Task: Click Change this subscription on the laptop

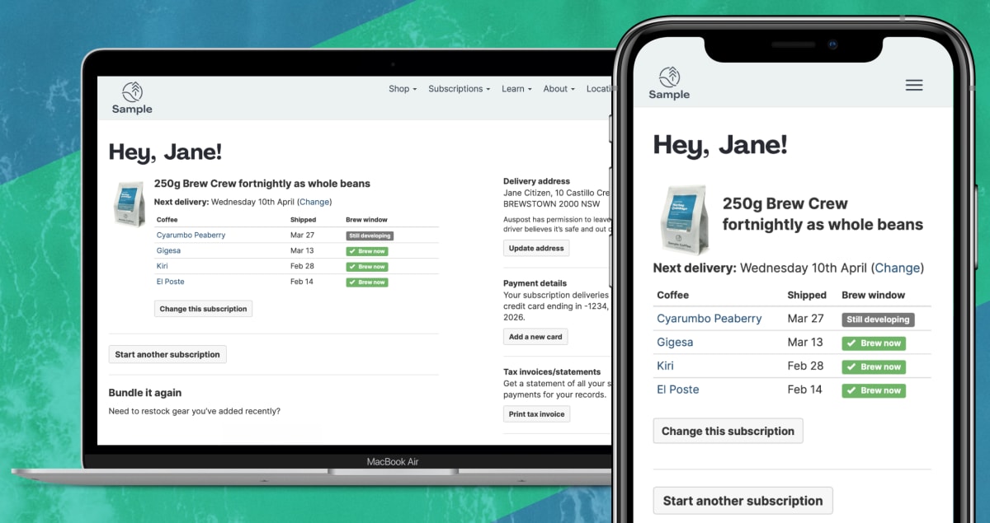Action: coord(203,309)
